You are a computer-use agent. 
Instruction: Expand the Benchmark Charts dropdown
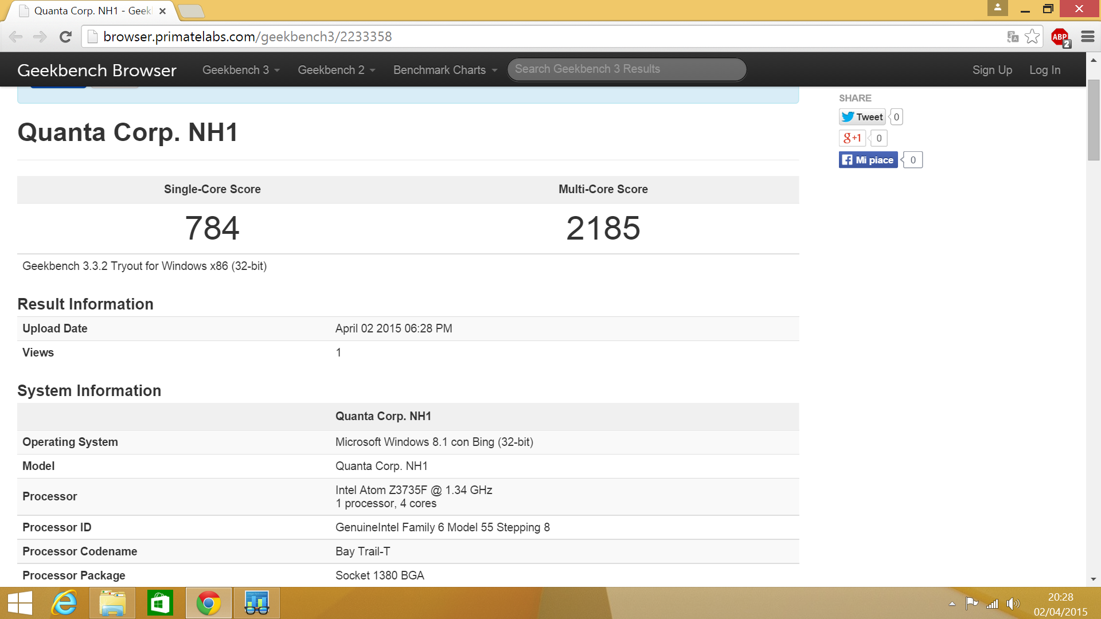click(445, 70)
